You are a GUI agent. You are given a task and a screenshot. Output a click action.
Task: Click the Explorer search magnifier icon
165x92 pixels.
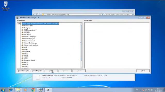pos(133,15)
